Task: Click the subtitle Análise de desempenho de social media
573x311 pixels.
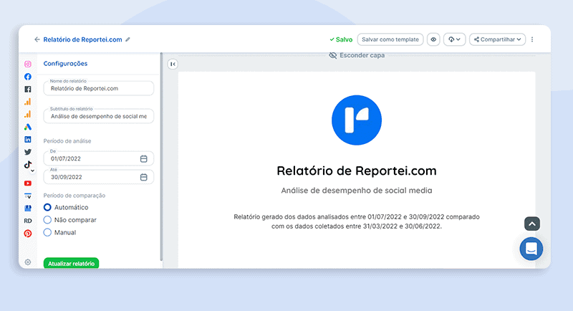Action: 357,191
